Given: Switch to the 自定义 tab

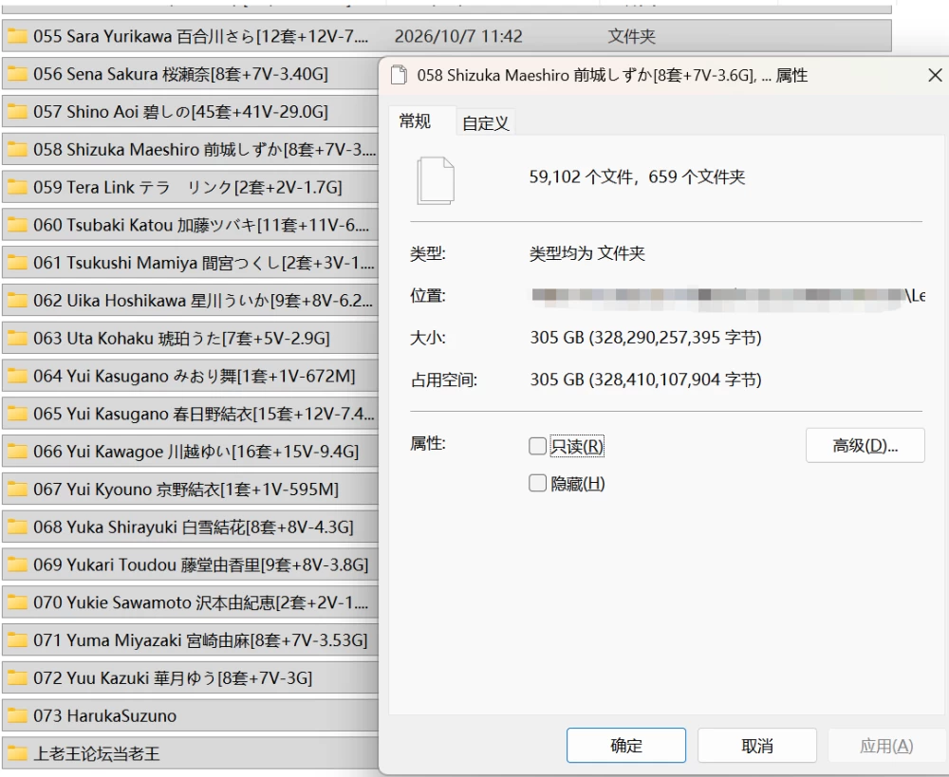Looking at the screenshot, I should [x=485, y=122].
